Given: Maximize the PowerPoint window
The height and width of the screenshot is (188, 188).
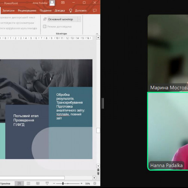Looking at the screenshot, I should 84,3.
